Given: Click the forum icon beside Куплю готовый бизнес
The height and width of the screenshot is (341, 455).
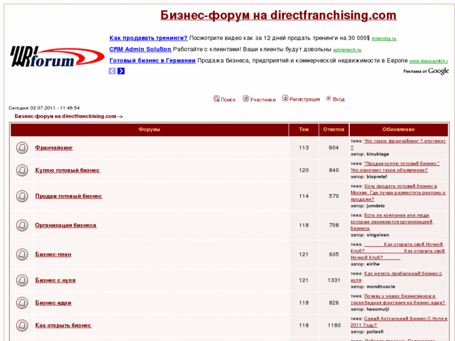Looking at the screenshot, I should (22, 170).
